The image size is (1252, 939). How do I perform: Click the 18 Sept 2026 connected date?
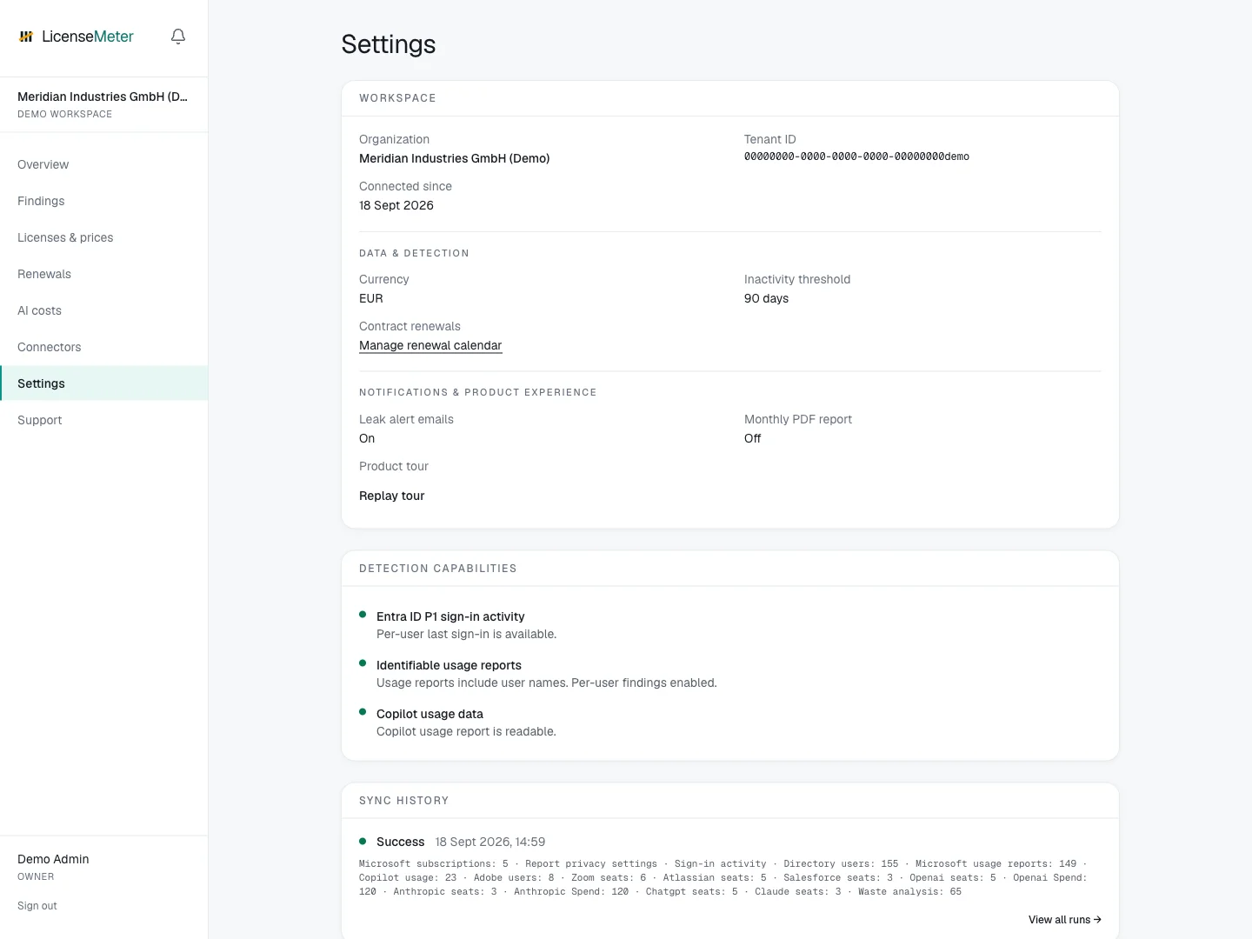click(396, 205)
